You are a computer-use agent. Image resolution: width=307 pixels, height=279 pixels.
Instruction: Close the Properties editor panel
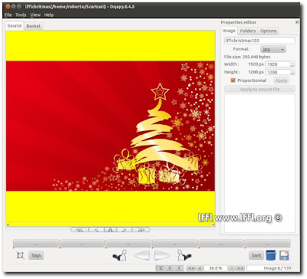pos(297,22)
